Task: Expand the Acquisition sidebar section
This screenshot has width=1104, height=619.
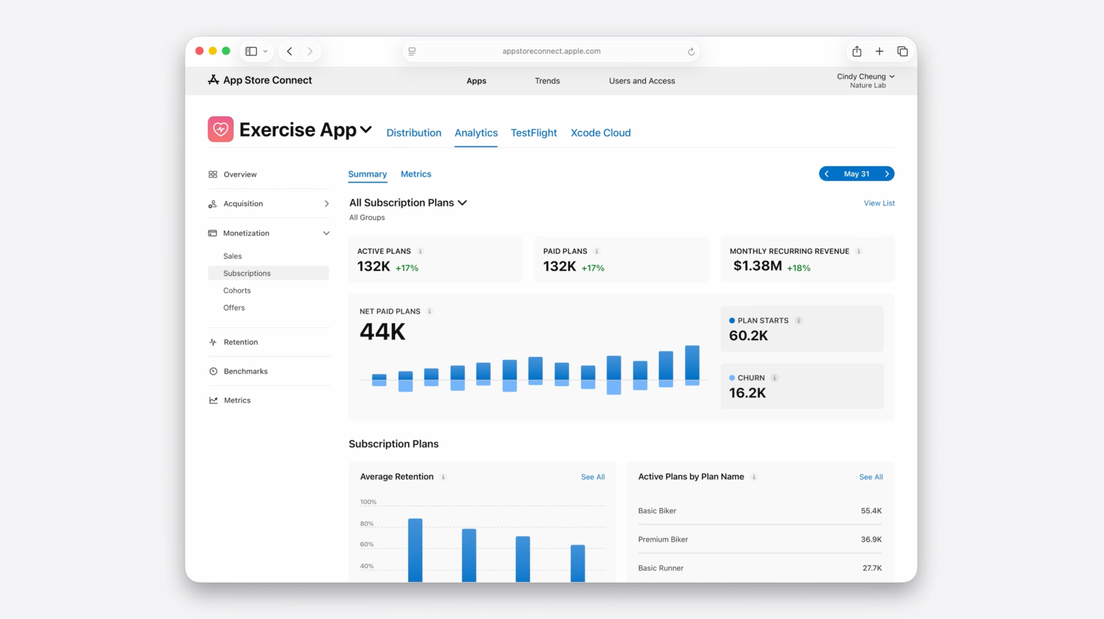Action: click(x=326, y=203)
